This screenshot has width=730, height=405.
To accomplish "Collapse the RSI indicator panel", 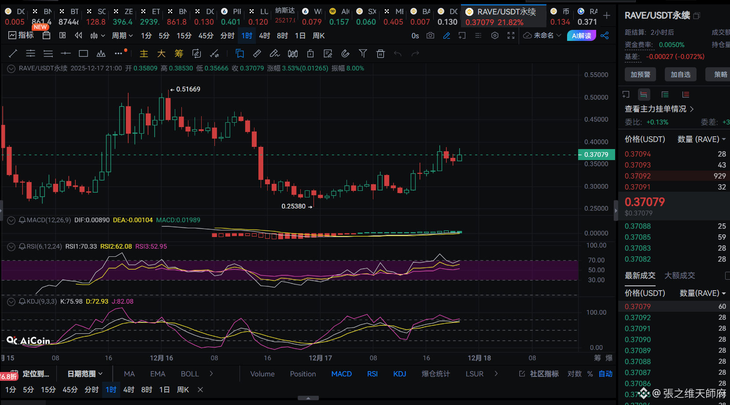I will point(11,247).
